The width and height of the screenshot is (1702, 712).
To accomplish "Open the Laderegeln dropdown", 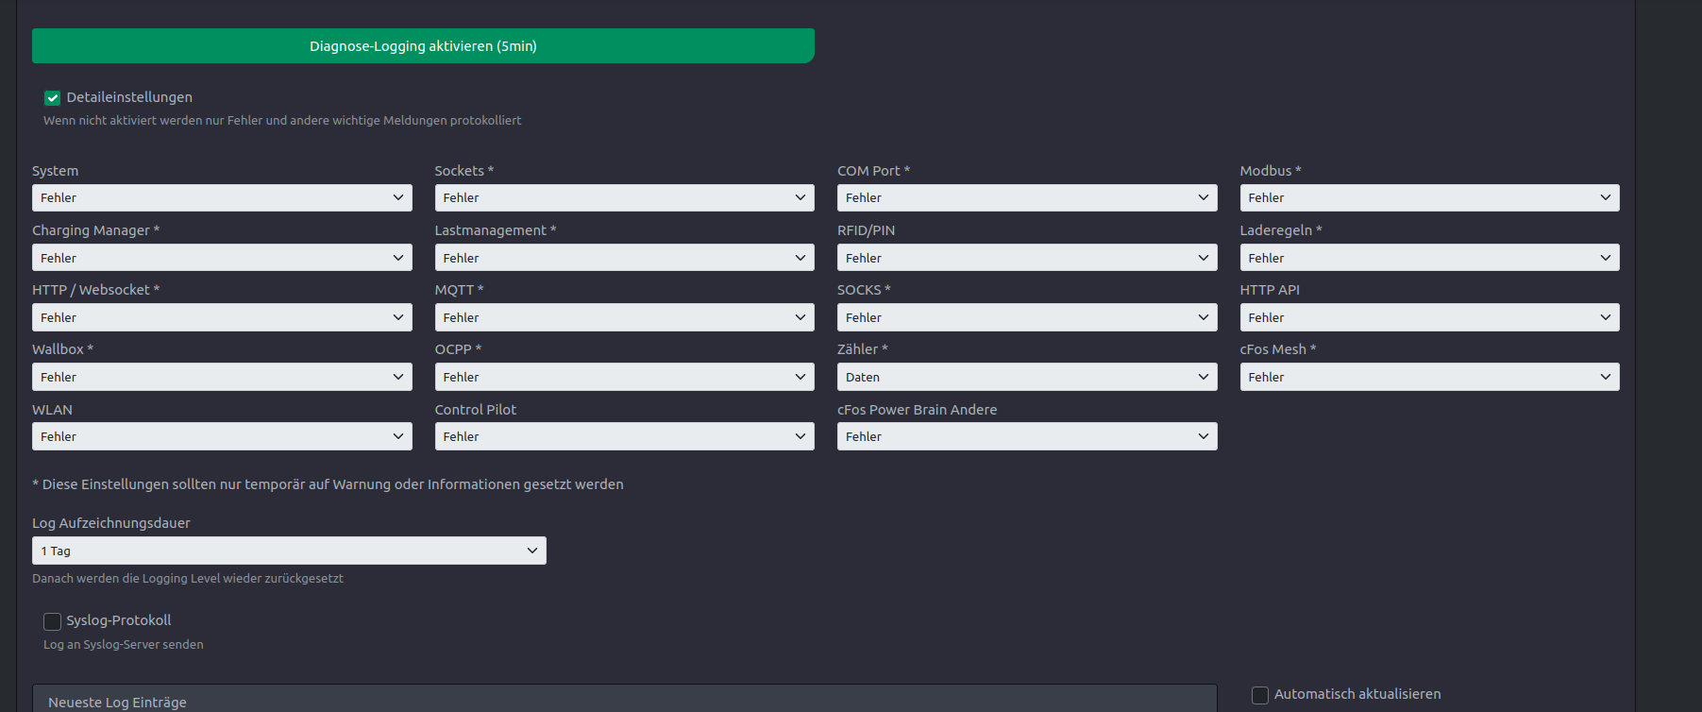I will pyautogui.click(x=1429, y=258).
